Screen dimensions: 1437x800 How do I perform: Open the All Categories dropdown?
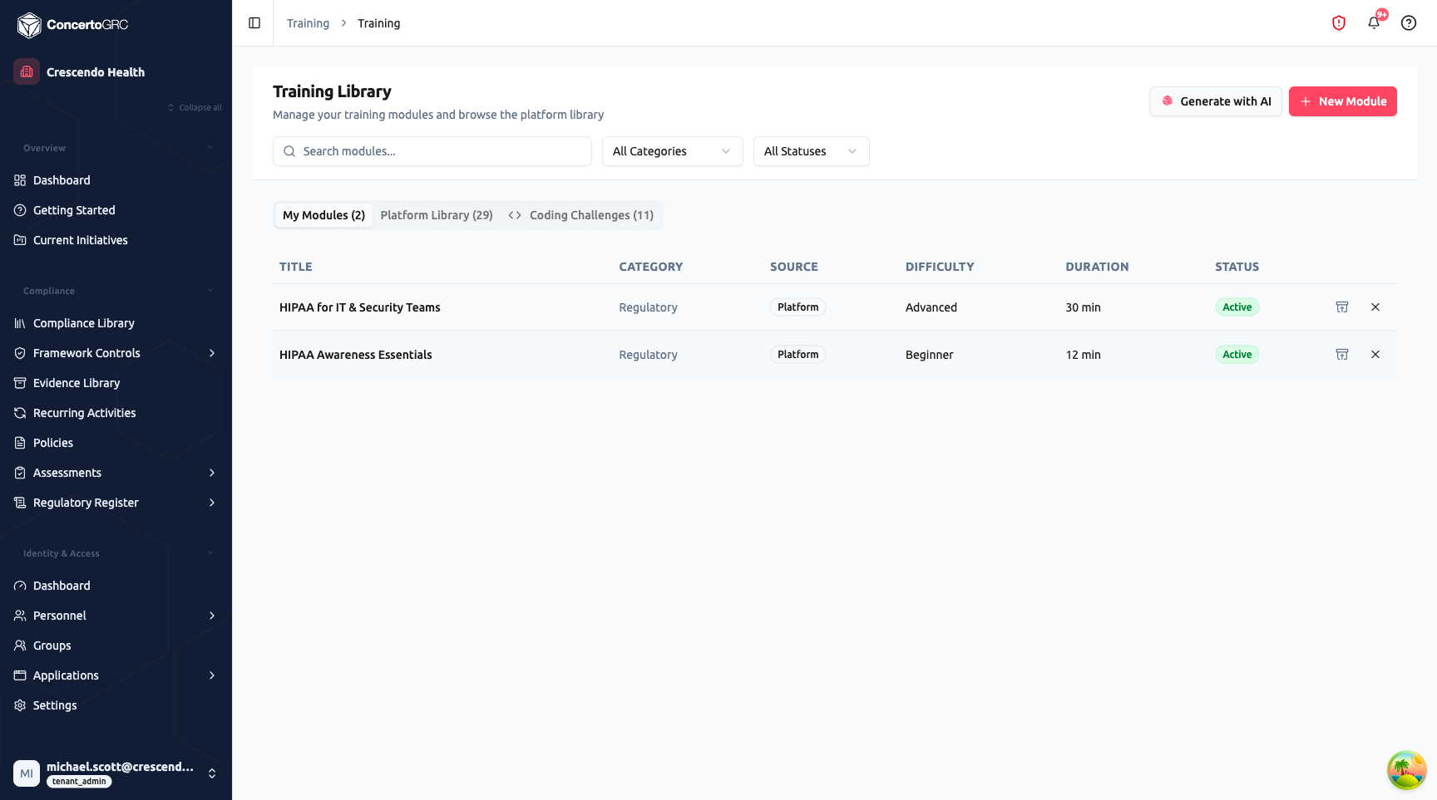(673, 151)
